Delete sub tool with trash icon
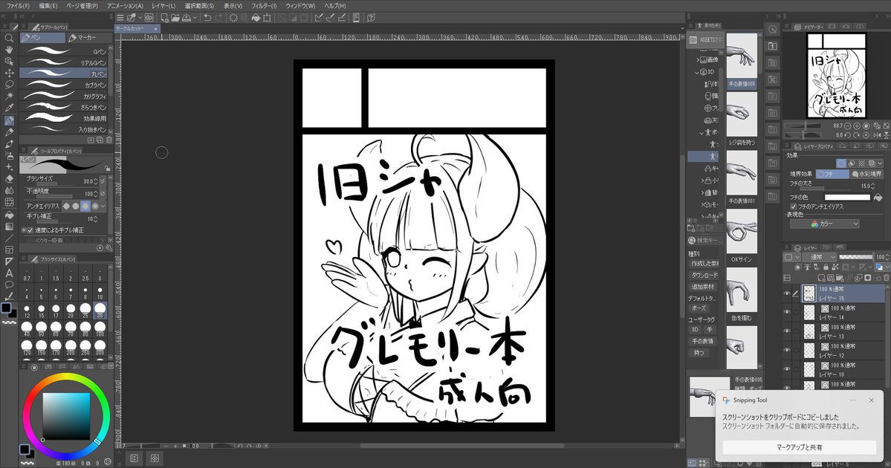The image size is (891, 468). [x=108, y=140]
